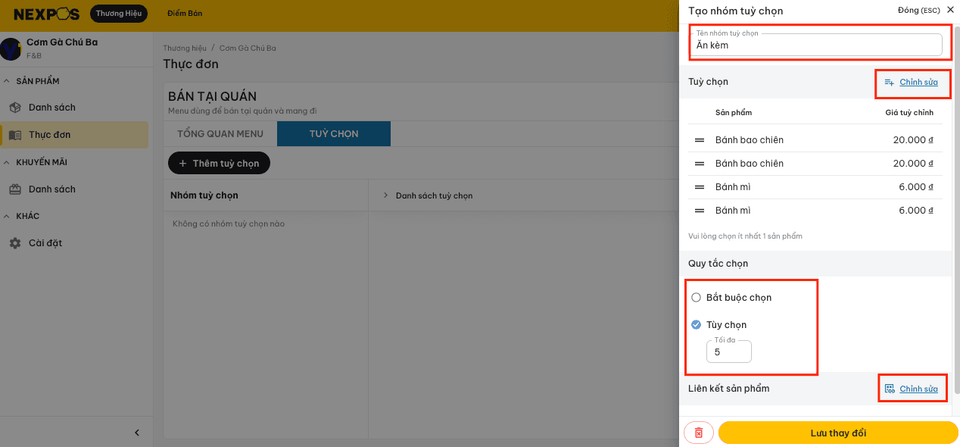Click first Bánh bao chiên price 20.000 đ
The height and width of the screenshot is (447, 960).
(x=913, y=140)
